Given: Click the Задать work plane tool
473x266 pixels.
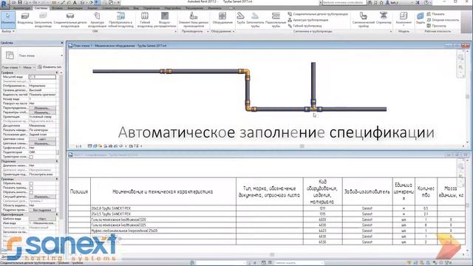Looking at the screenshot, I should pos(421,18).
